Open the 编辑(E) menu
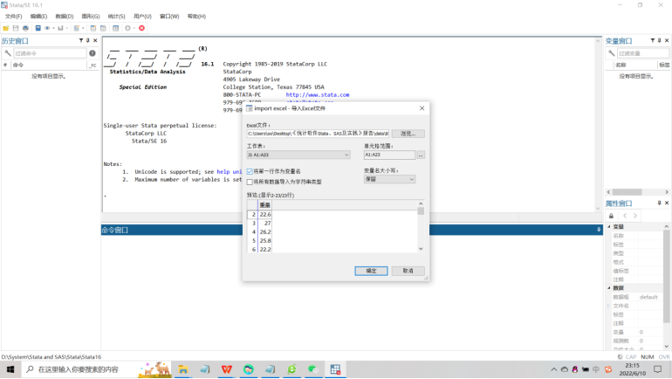Image resolution: width=672 pixels, height=379 pixels. coord(38,17)
